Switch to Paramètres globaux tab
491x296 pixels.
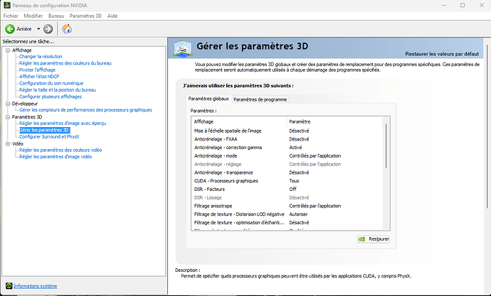coord(208,99)
